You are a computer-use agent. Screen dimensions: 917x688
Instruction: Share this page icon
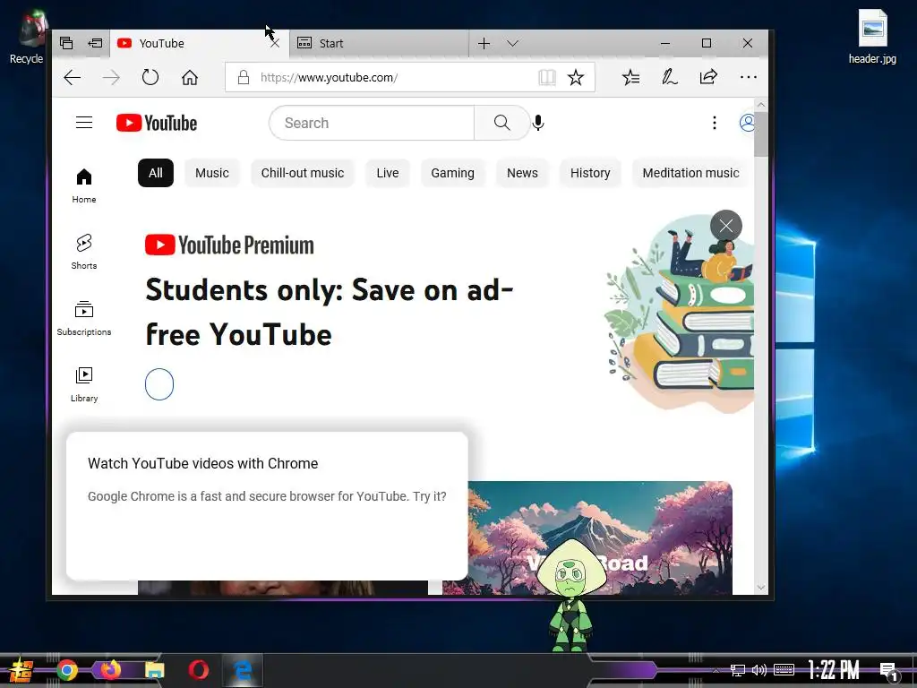pos(708,77)
